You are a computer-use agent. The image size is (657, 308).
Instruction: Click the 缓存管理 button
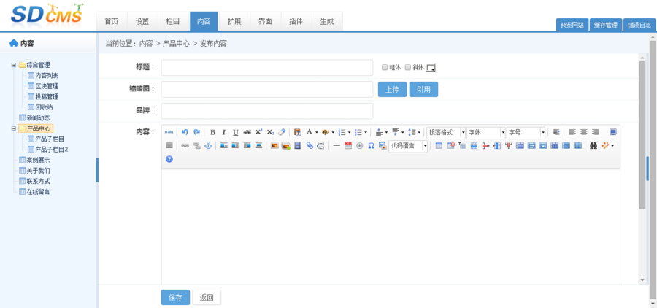[606, 25]
